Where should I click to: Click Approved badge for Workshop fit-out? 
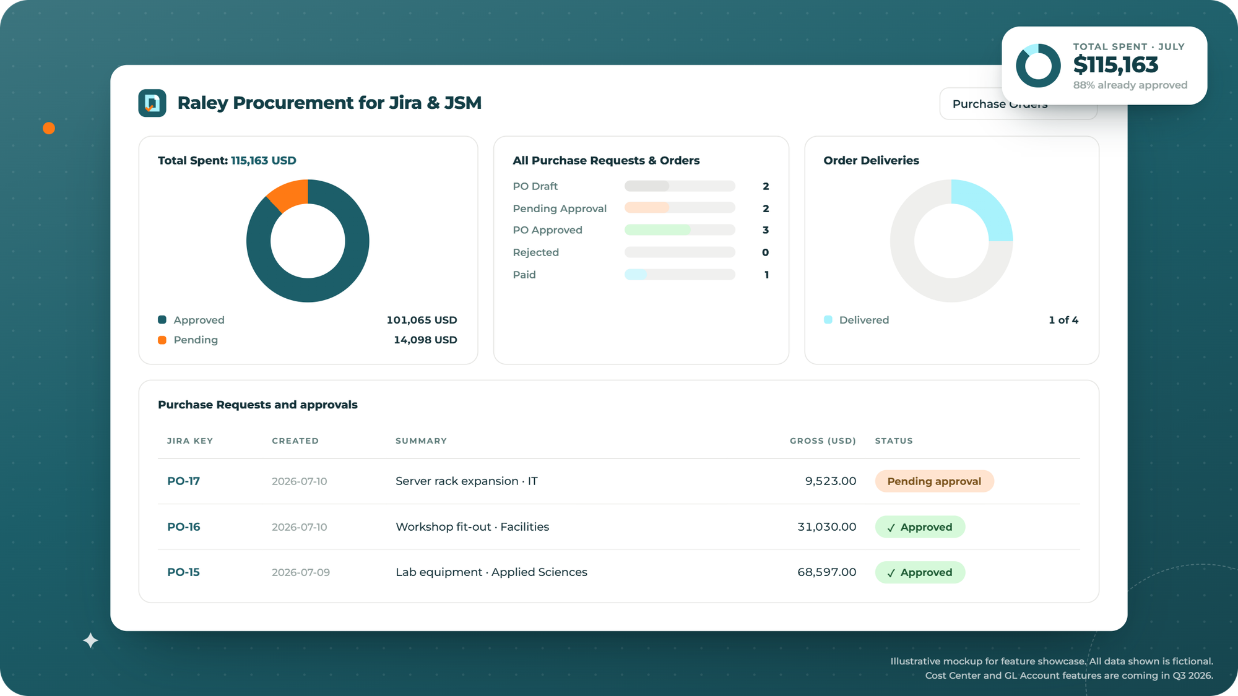(920, 527)
